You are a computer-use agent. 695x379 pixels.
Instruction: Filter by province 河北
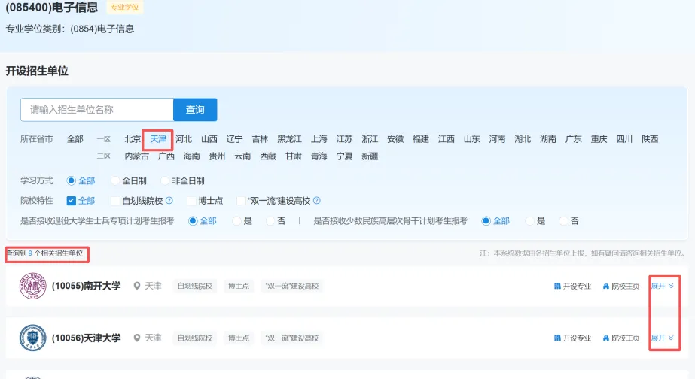[x=184, y=139]
